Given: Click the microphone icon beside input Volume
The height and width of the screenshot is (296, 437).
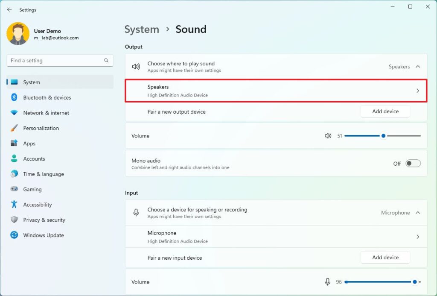Looking at the screenshot, I should point(327,281).
